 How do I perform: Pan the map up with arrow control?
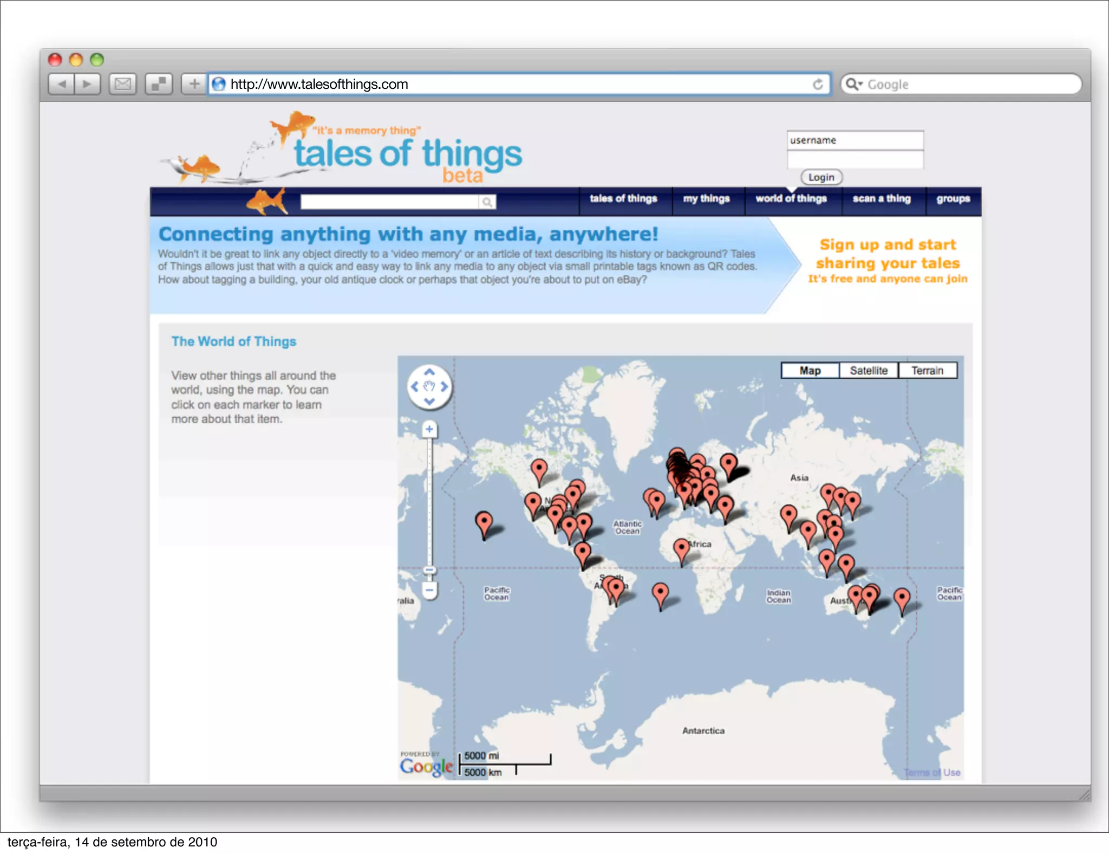click(429, 372)
